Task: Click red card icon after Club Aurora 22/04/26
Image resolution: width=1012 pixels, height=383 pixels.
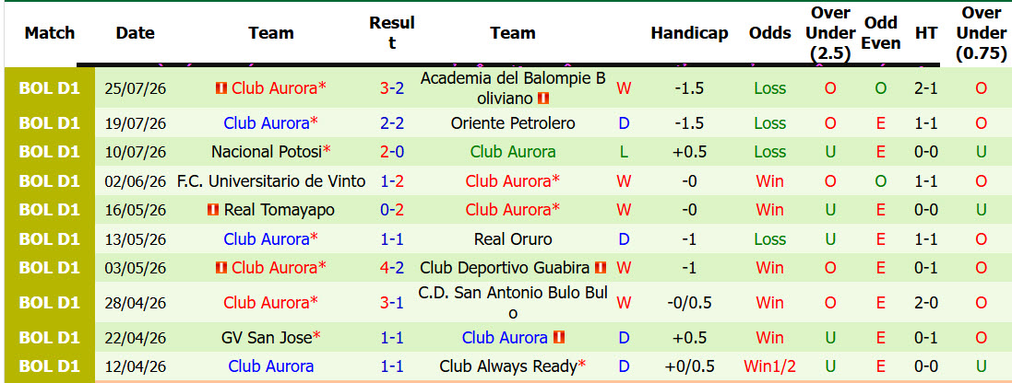Action: coord(559,337)
